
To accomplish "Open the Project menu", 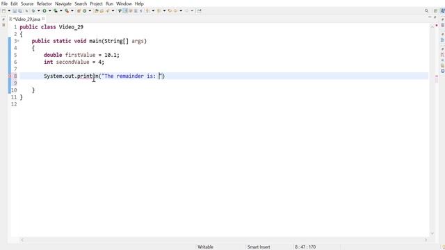I will (96, 3).
